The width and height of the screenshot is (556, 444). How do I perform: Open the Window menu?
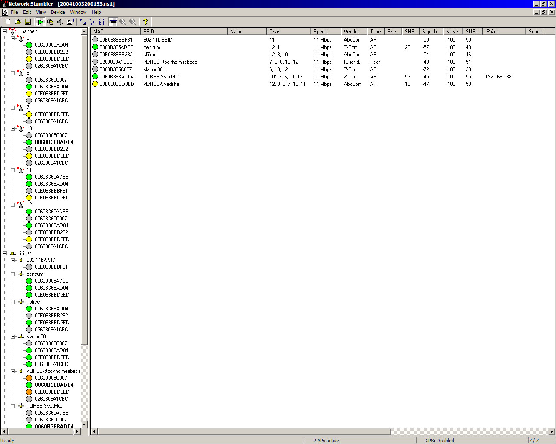point(78,12)
